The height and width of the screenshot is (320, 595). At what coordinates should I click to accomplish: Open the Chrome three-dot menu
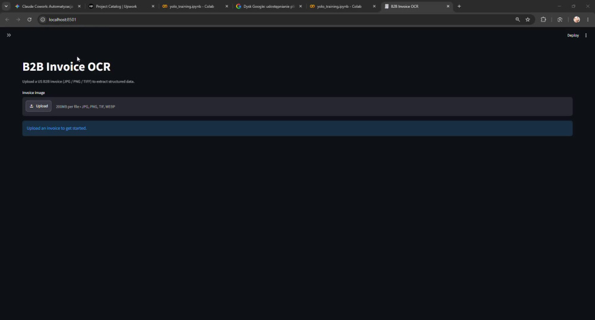point(588,20)
